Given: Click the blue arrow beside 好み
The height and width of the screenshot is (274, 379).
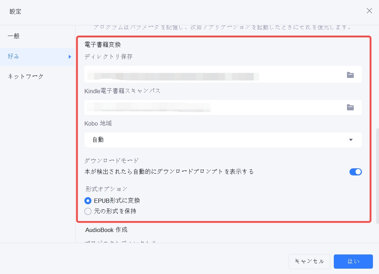Looking at the screenshot, I should 70,57.
